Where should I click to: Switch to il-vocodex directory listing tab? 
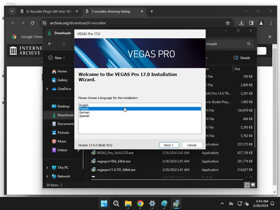110,11
